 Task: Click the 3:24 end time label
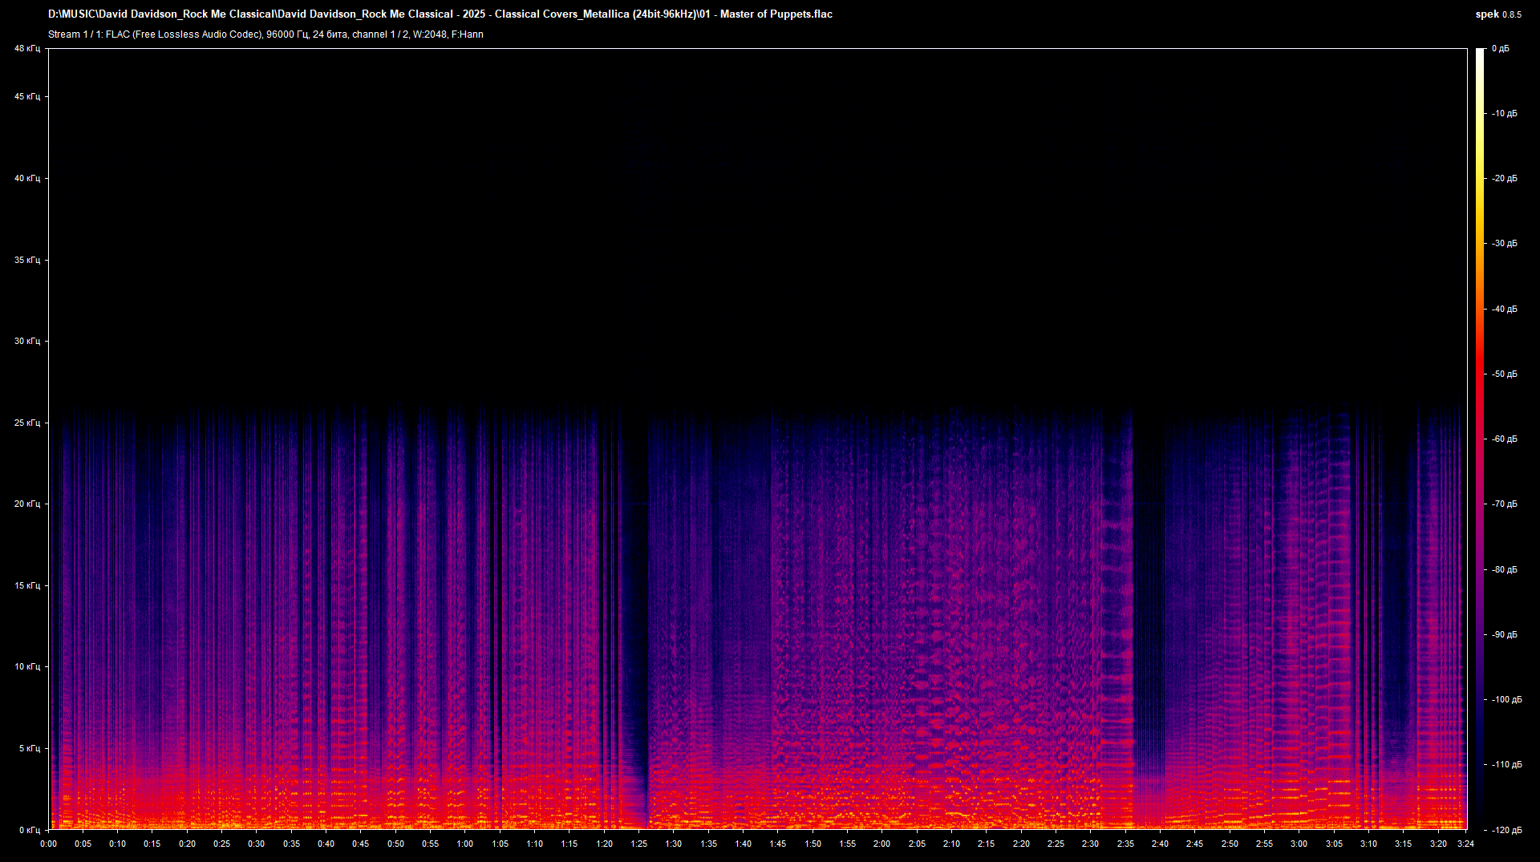click(1466, 844)
